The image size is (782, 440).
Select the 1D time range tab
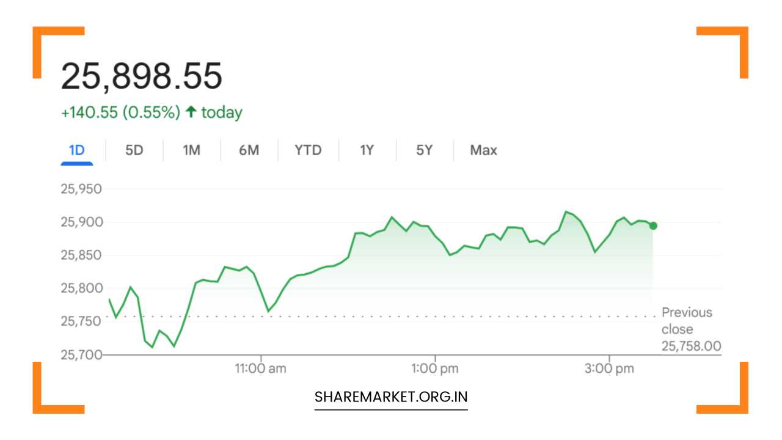click(76, 150)
